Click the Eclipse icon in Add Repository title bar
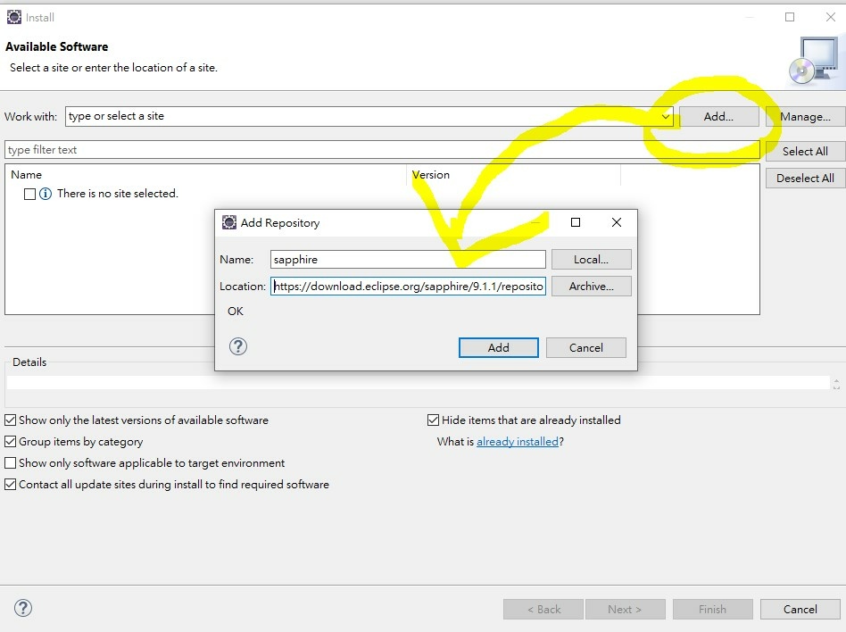 229,222
